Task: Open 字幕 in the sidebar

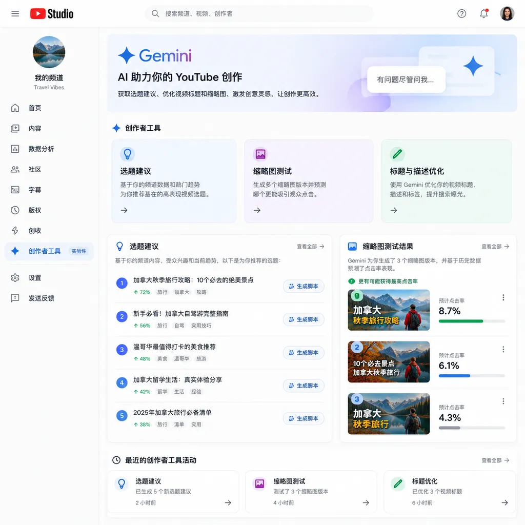Action: 49,190
